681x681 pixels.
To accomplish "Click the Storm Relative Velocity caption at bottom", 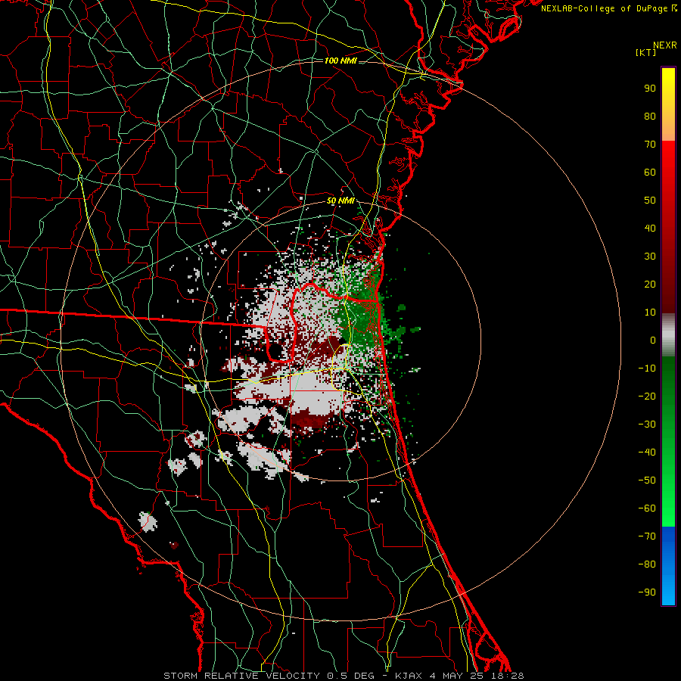I will (344, 676).
